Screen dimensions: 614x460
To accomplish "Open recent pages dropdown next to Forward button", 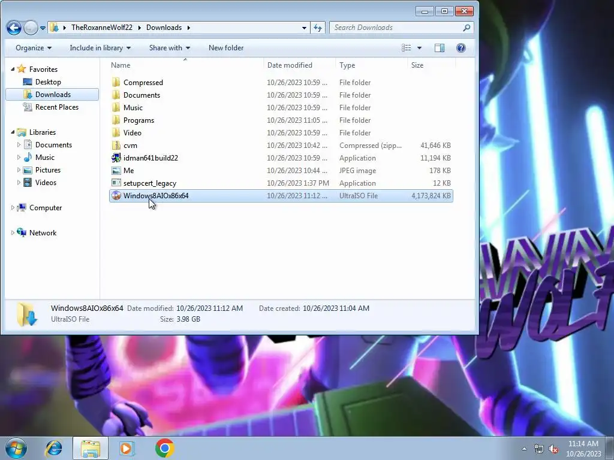I will click(x=43, y=28).
